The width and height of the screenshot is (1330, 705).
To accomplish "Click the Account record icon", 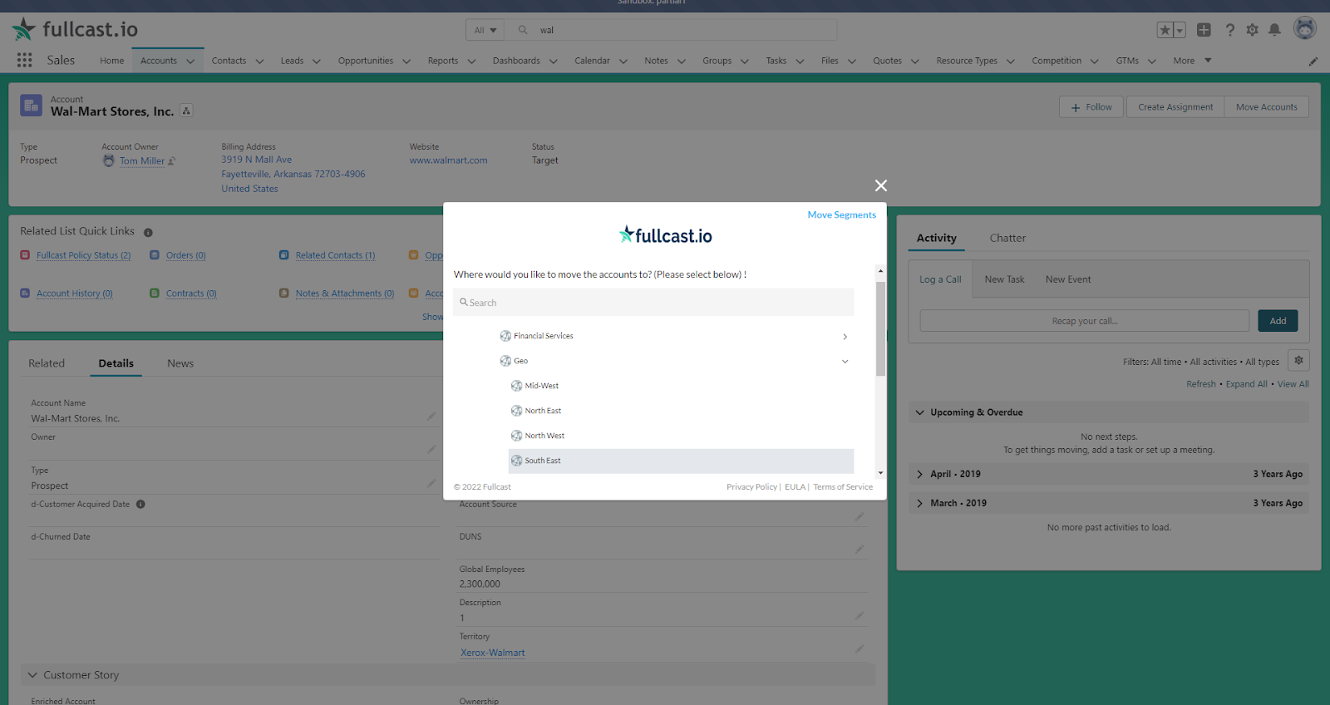I will tap(31, 105).
